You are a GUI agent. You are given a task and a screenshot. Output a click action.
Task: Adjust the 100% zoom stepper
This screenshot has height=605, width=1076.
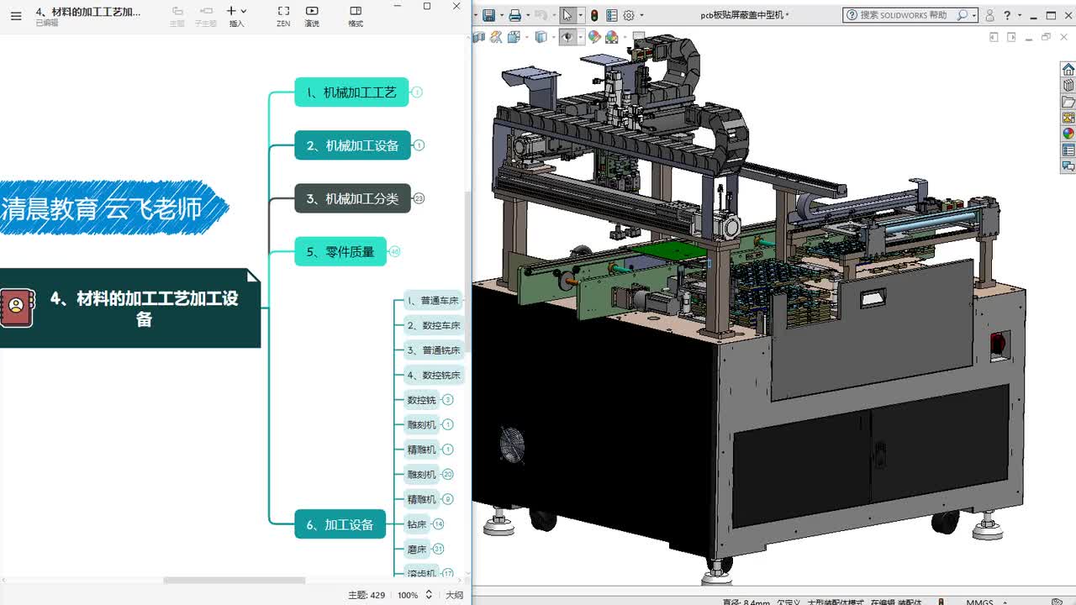(429, 595)
